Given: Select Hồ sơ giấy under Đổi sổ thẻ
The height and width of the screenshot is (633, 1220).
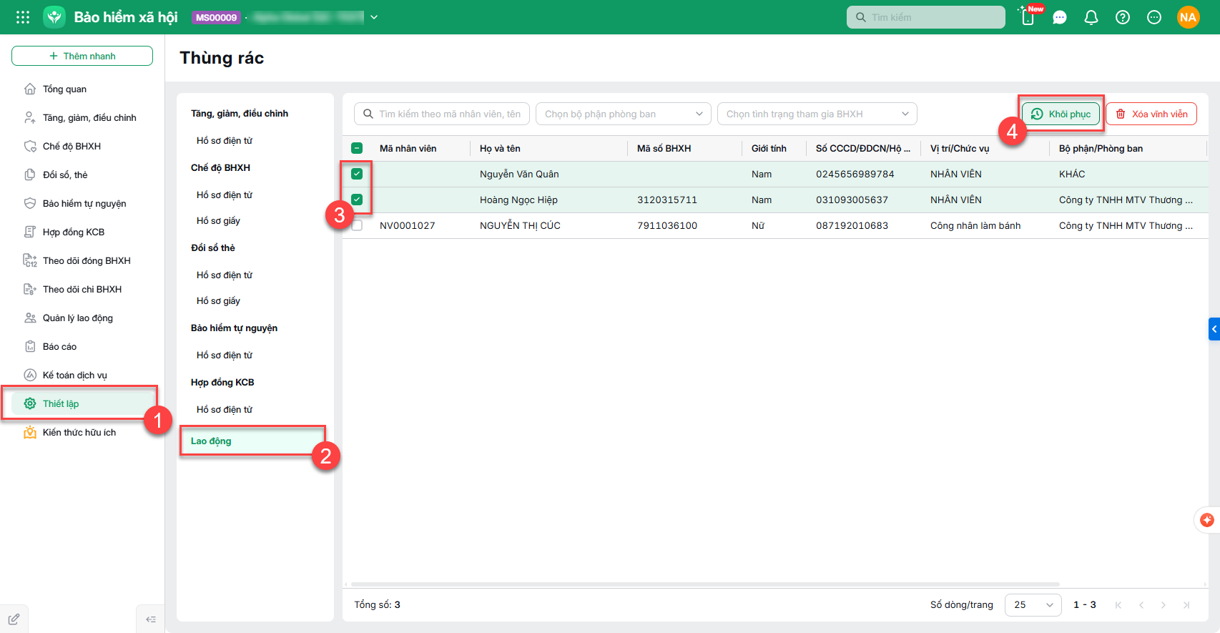Looking at the screenshot, I should (218, 300).
